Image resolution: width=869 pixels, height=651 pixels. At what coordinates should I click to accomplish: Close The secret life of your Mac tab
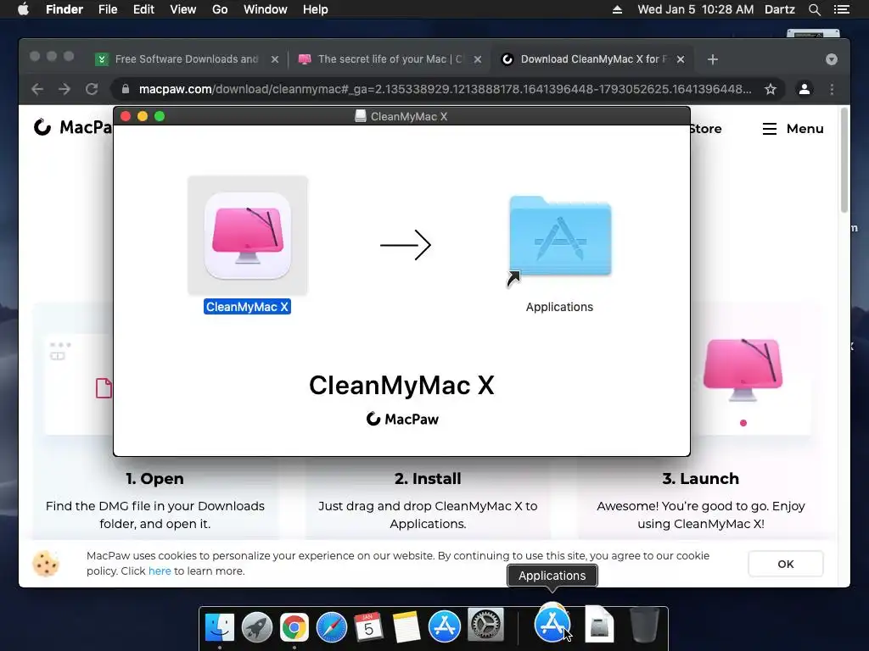click(x=477, y=59)
